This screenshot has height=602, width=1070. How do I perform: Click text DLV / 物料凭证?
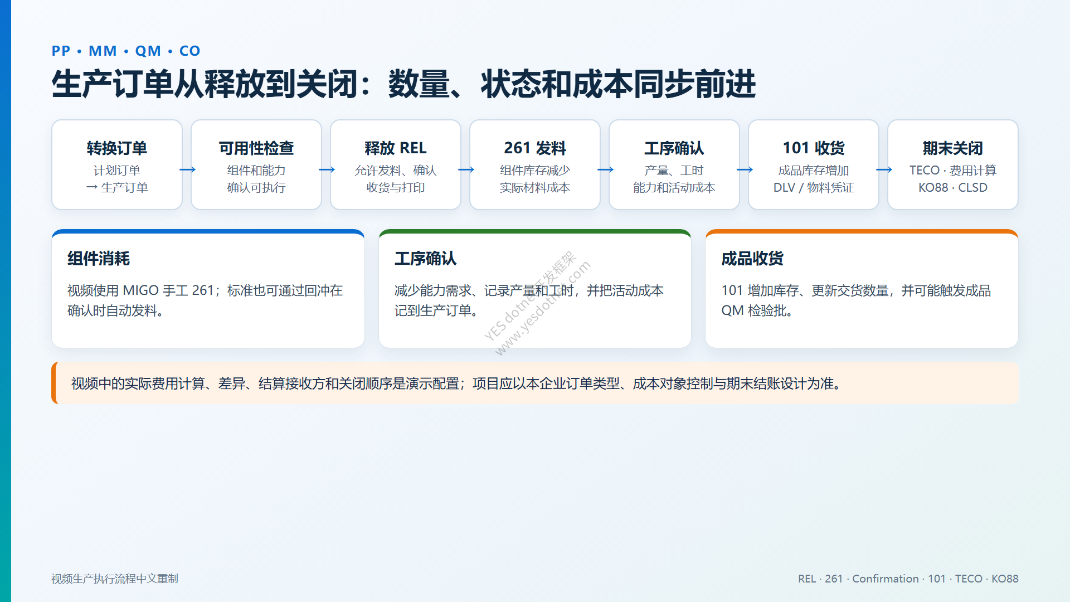(x=814, y=188)
